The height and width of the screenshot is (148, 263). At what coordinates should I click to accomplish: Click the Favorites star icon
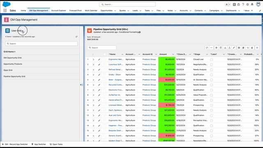tap(226, 5)
